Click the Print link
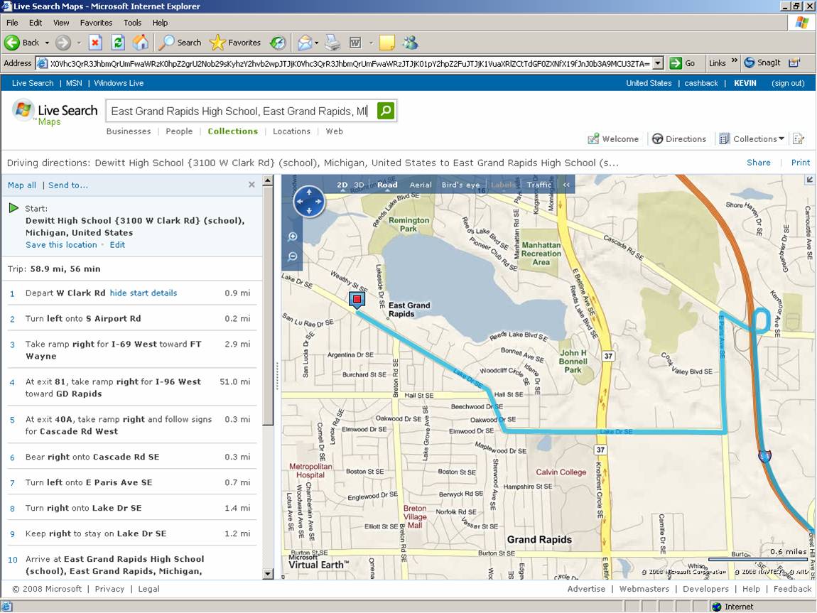The width and height of the screenshot is (817, 613). (x=801, y=163)
